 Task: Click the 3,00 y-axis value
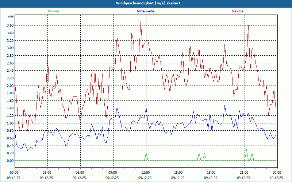pyautogui.click(x=11, y=48)
